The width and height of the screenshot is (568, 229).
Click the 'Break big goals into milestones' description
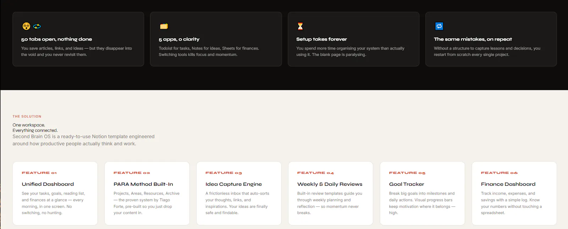coord(422,203)
